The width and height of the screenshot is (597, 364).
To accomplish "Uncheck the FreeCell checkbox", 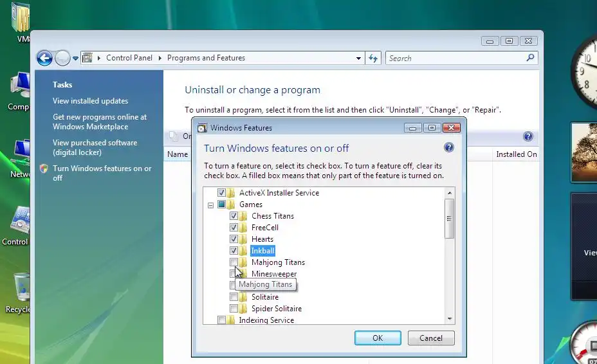I will [234, 227].
